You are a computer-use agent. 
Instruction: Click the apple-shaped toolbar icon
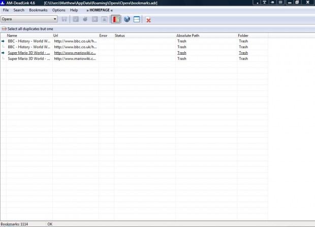tap(85, 19)
